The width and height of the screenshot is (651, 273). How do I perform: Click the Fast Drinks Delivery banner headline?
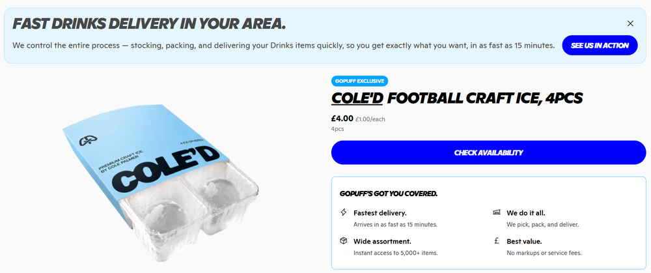(149, 24)
